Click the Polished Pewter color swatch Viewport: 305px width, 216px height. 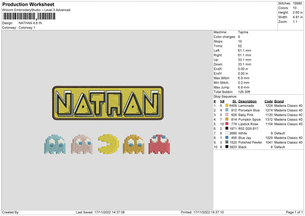227,142
